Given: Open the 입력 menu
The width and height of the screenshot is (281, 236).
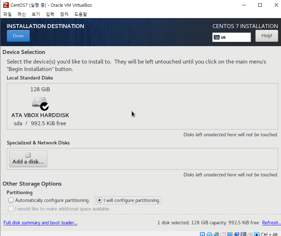Looking at the screenshot, I should click(x=50, y=14).
